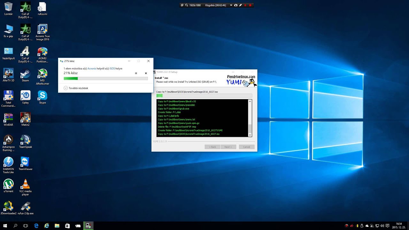Select the Ez a gép desktop icon
Viewport: 409px width, 230px height.
tap(9, 31)
